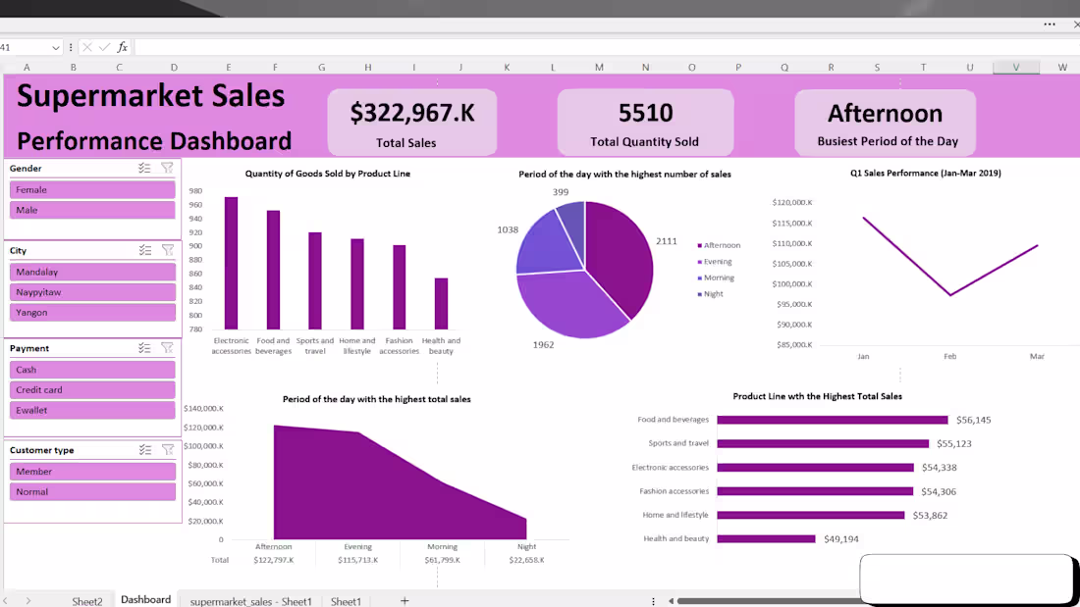Clear the filter on the Payment slicer
Image resolution: width=1080 pixels, height=607 pixels.
(x=167, y=348)
